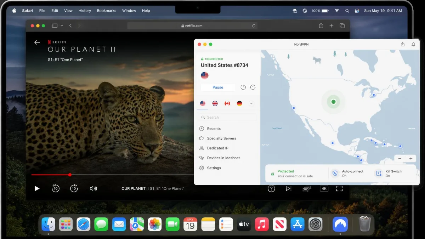The image size is (425, 239).
Task: Mute the Netflix player volume
Action: (93, 189)
